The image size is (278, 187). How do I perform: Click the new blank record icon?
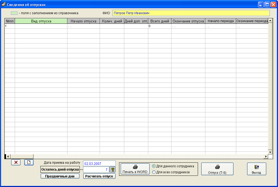click(29, 162)
